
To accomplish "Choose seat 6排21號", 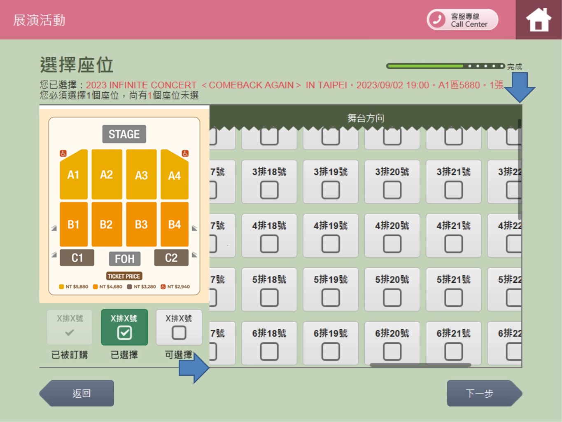I will (453, 351).
